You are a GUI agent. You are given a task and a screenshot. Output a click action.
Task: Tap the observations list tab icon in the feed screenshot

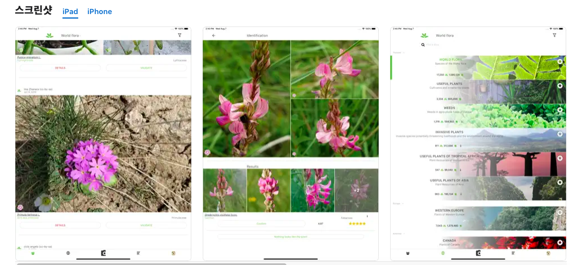point(138,253)
